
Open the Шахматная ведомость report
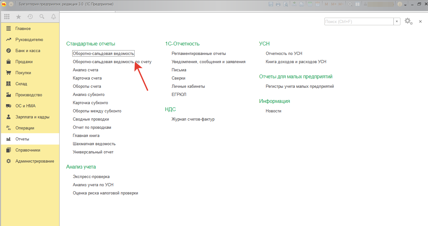coord(94,144)
